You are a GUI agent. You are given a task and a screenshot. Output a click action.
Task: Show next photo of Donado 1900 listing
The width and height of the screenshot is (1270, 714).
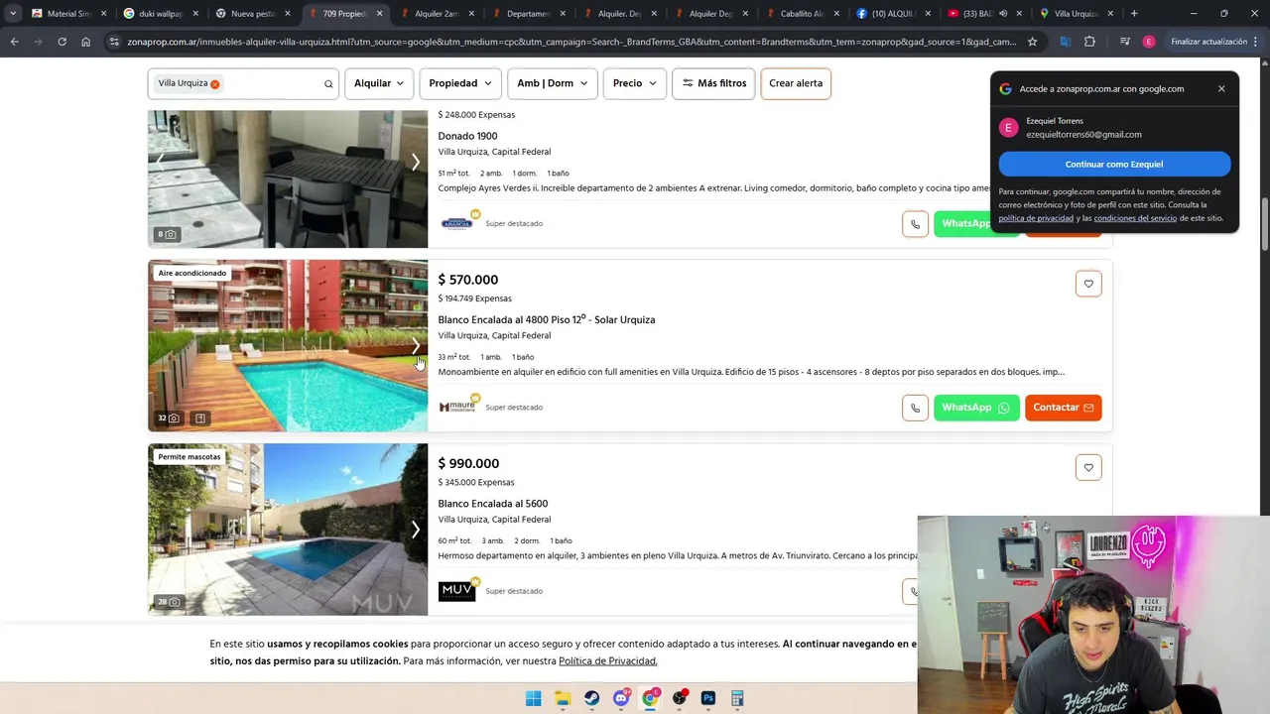coord(415,162)
